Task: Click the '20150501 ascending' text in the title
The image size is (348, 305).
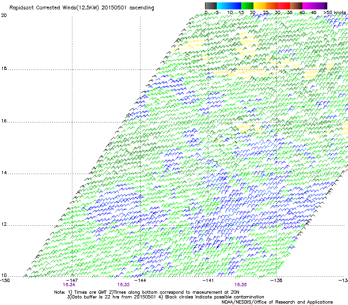Action: [127, 8]
